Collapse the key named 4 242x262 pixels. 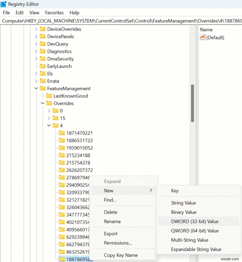pyautogui.click(x=49, y=125)
